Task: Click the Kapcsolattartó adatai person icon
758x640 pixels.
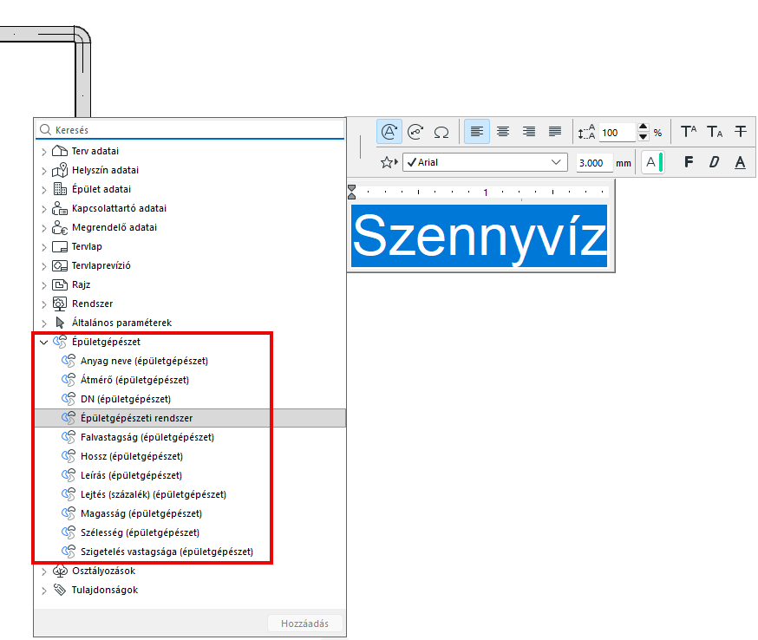Action: pos(60,208)
